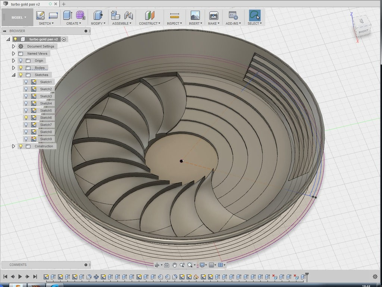
Task: Open the ASSEMBLE menu
Action: (122, 23)
